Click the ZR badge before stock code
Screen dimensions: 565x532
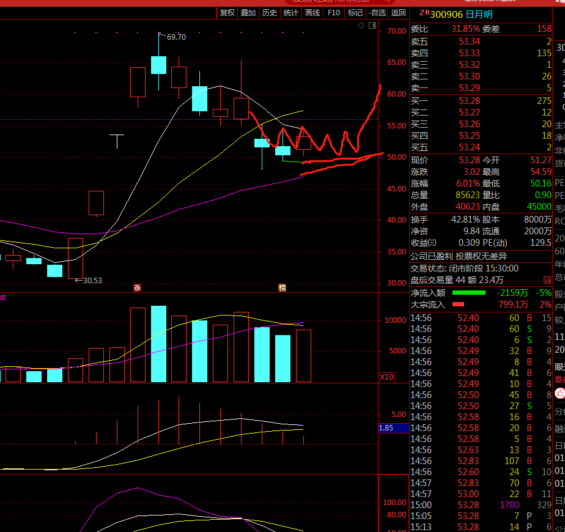(x=424, y=13)
